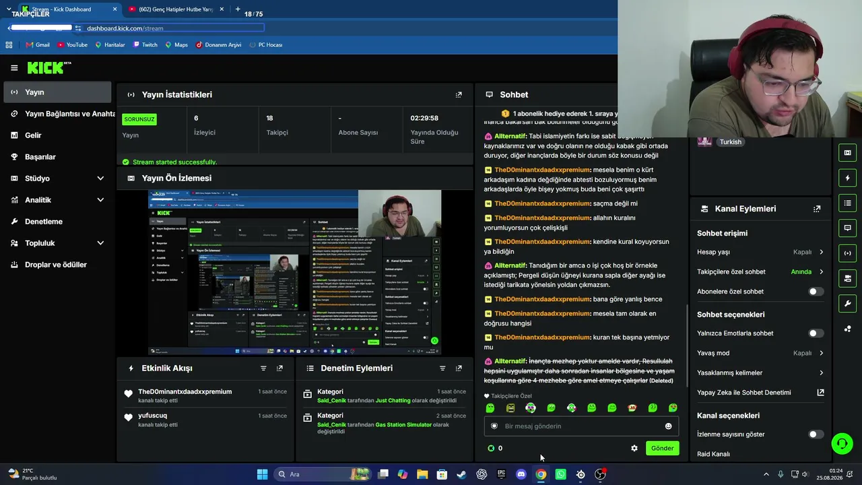Open the emoji picker in chat input
This screenshot has width=862, height=485.
click(x=668, y=426)
